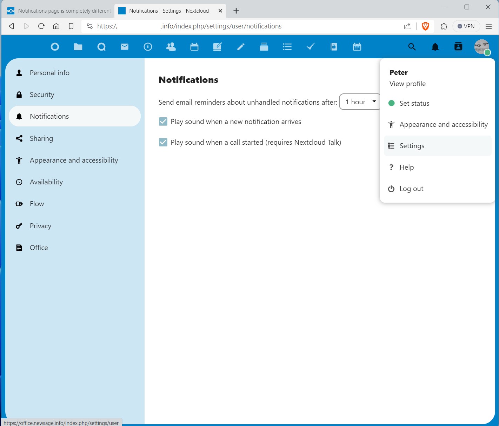Uncheck play sound when new notification arrives
This screenshot has height=426, width=499.
(163, 122)
